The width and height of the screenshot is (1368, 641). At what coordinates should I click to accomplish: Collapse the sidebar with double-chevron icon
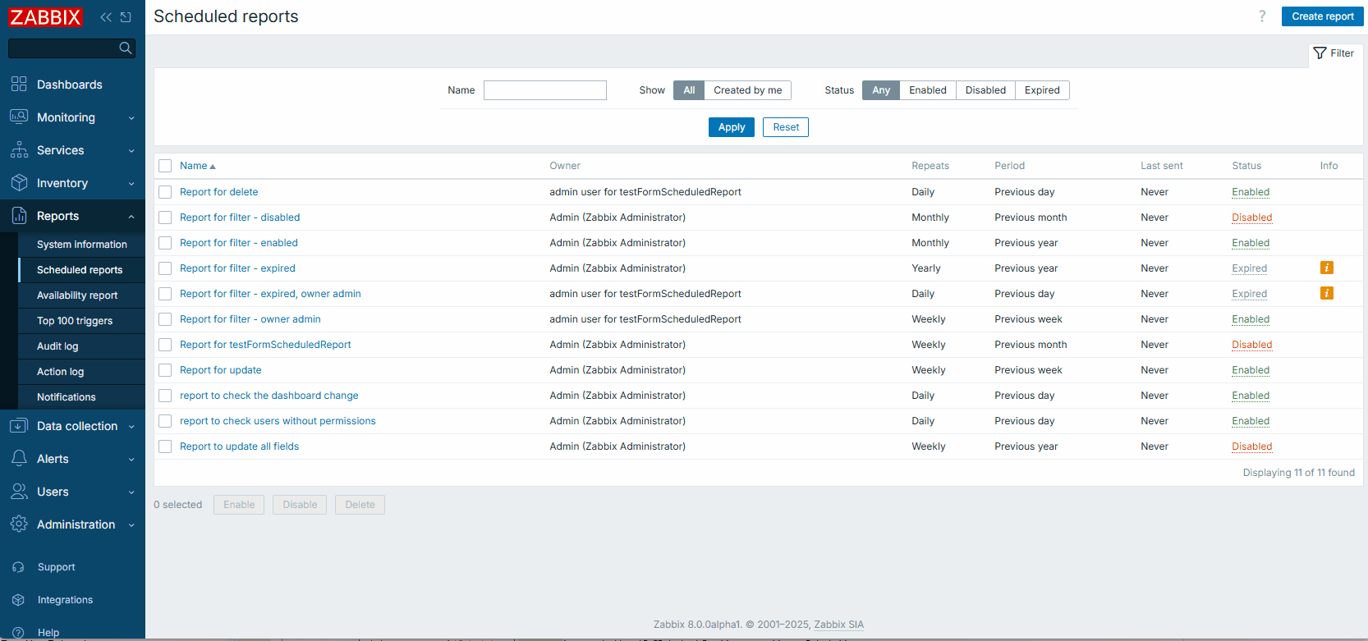coord(106,17)
